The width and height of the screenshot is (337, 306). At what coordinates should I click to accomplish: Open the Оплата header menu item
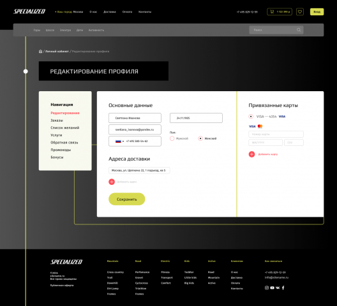127,12
